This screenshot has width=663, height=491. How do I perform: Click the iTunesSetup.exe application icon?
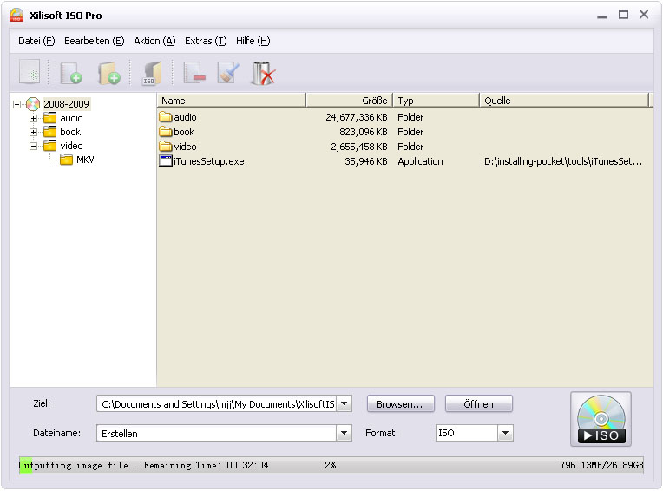(166, 161)
